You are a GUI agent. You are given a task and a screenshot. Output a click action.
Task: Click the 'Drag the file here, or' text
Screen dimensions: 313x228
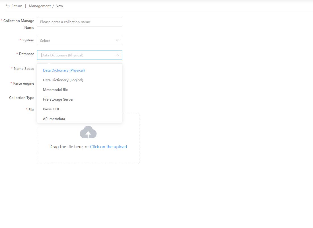69,147
